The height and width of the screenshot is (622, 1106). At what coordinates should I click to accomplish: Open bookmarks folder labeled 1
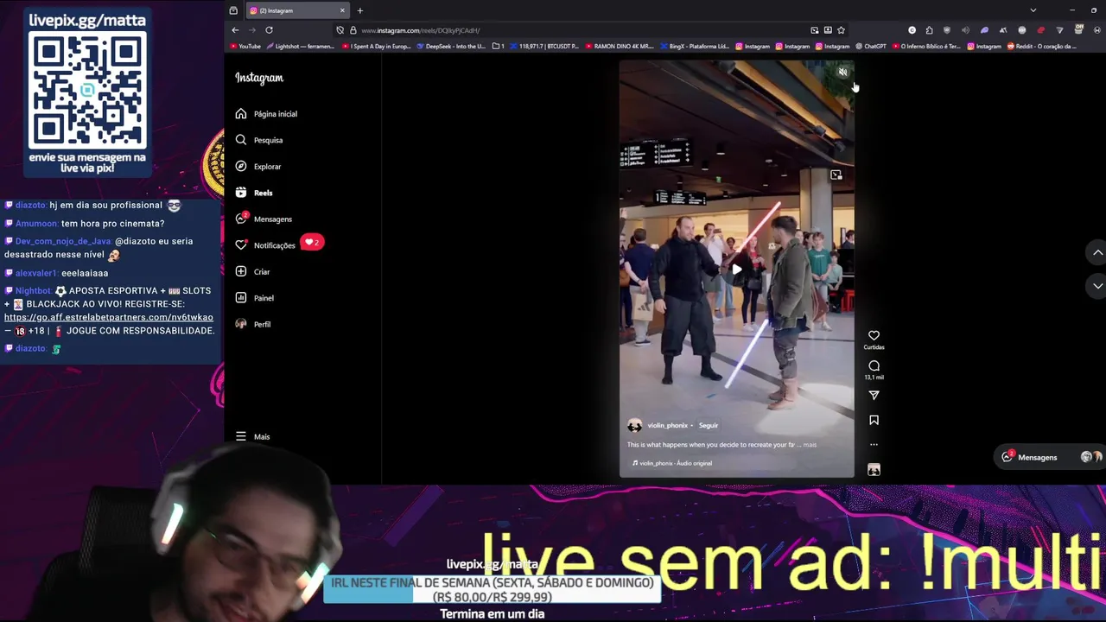tap(498, 47)
